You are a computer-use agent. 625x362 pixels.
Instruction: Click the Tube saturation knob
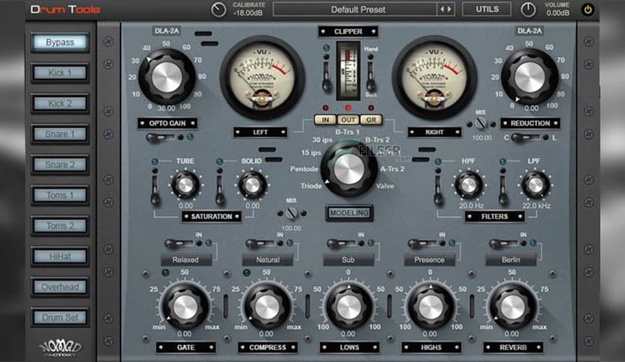(185, 185)
